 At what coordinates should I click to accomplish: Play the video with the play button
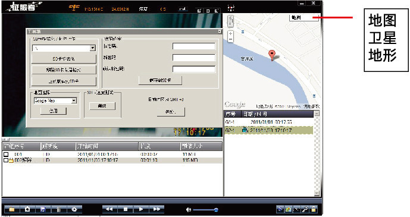(x=141, y=209)
